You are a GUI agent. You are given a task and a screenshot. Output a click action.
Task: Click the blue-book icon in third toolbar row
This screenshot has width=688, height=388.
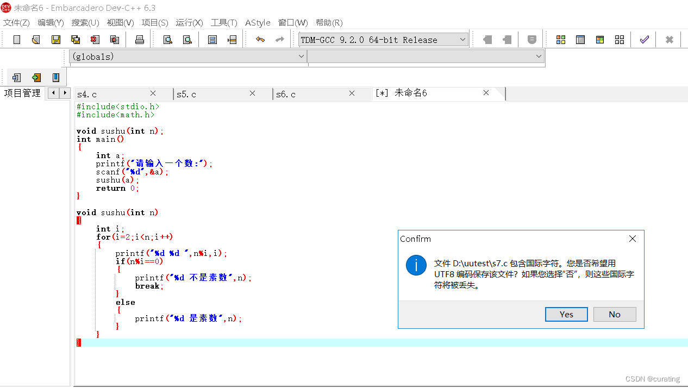55,78
